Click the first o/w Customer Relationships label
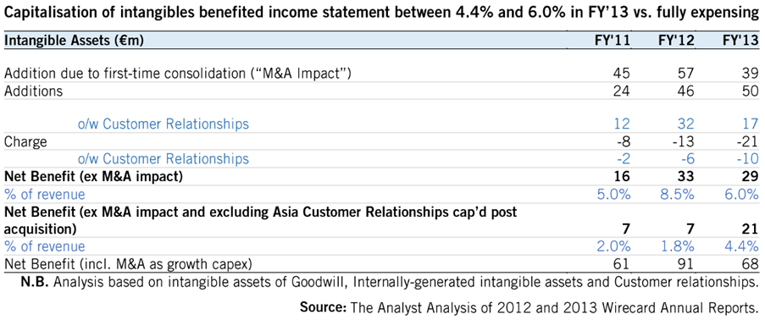 (x=164, y=124)
